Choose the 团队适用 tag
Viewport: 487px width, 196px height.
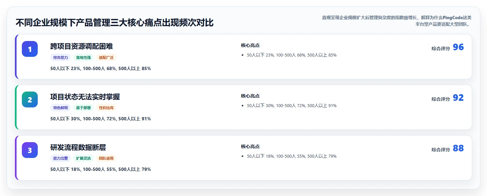pos(106,158)
